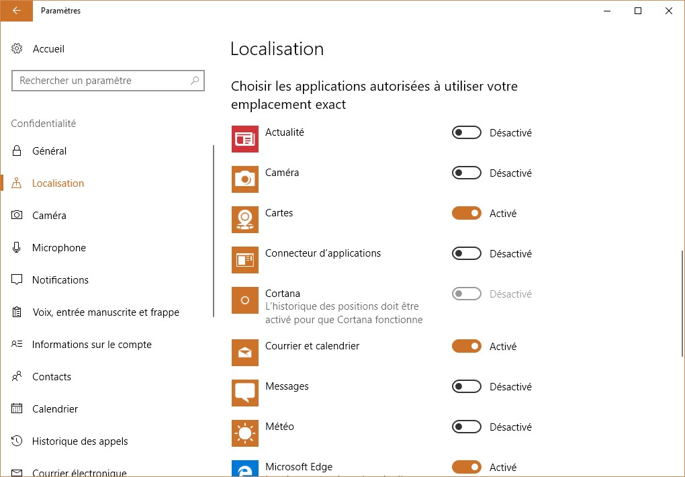The width and height of the screenshot is (685, 477).
Task: Click the Microsoft Edge app icon
Action: 244,468
